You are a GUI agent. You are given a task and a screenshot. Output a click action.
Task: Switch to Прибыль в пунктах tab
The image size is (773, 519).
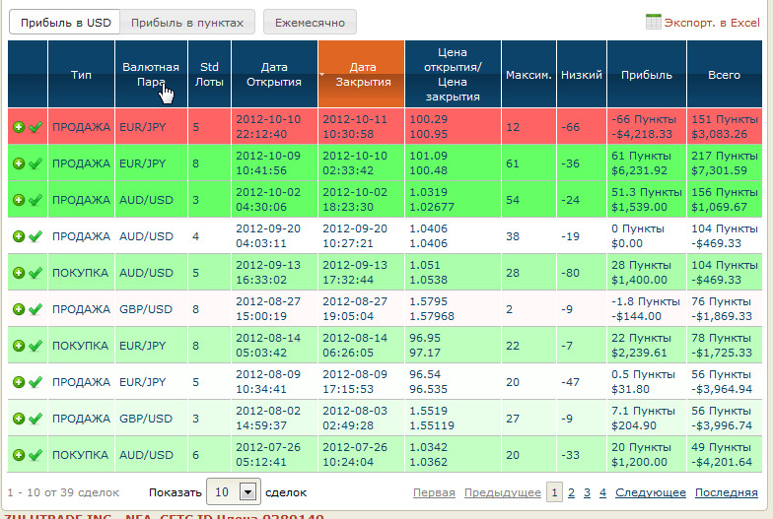tap(189, 22)
